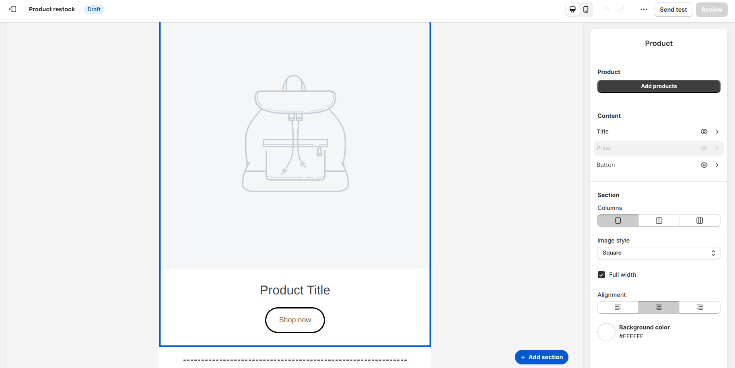The width and height of the screenshot is (735, 368).
Task: Select the two column layout
Action: pyautogui.click(x=659, y=220)
